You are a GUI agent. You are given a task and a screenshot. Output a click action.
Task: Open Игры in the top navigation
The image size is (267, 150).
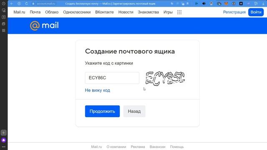point(168,12)
